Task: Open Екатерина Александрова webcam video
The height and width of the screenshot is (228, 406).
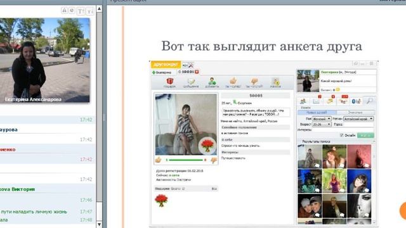Action: point(45,60)
